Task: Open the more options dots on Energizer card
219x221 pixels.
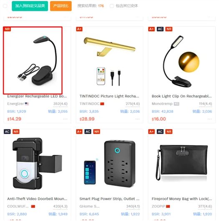Action: click(x=65, y=119)
